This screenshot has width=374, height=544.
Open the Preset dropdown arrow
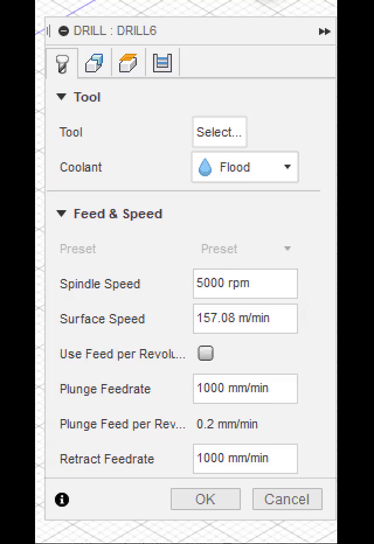(287, 249)
